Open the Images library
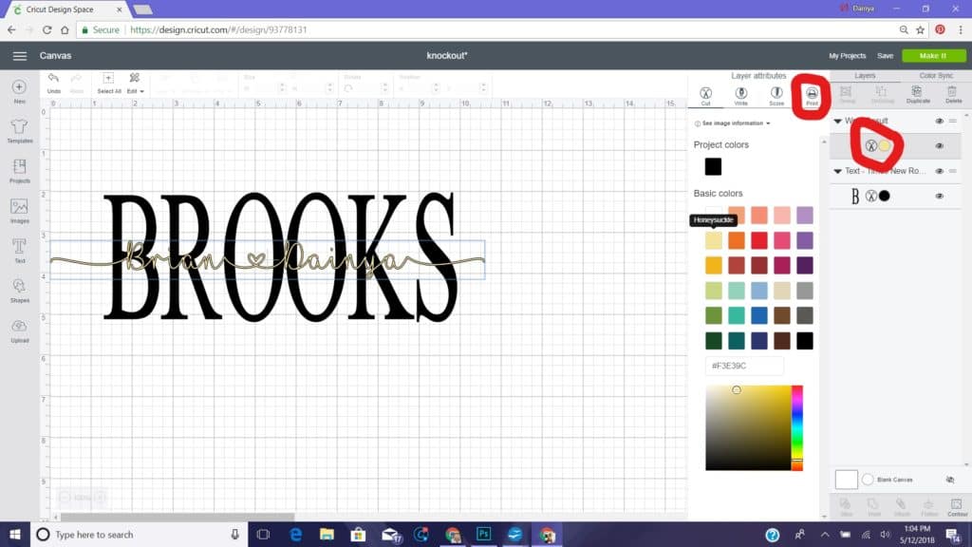 pyautogui.click(x=19, y=211)
